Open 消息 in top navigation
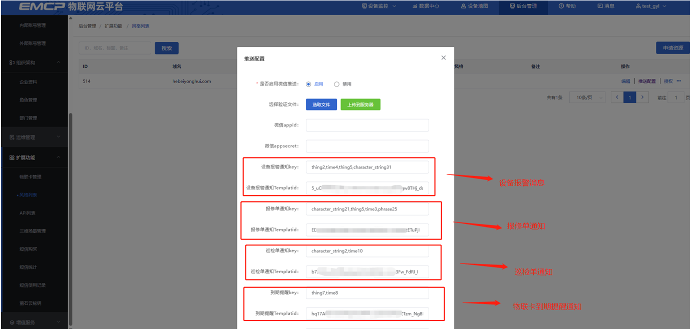 (606, 6)
